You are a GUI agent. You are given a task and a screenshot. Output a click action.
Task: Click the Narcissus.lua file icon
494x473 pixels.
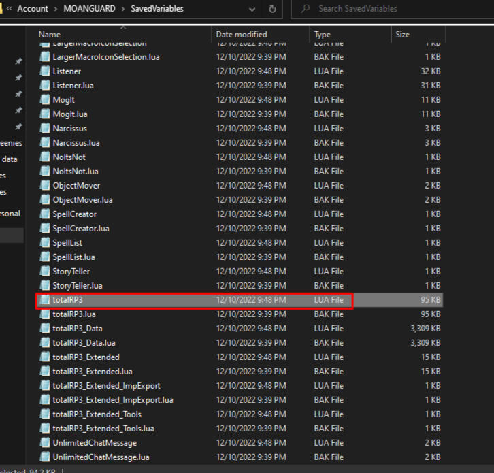(45, 143)
